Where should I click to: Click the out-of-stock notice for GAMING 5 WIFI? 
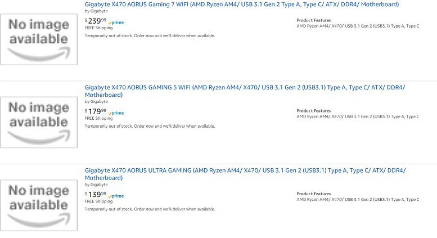(150, 126)
